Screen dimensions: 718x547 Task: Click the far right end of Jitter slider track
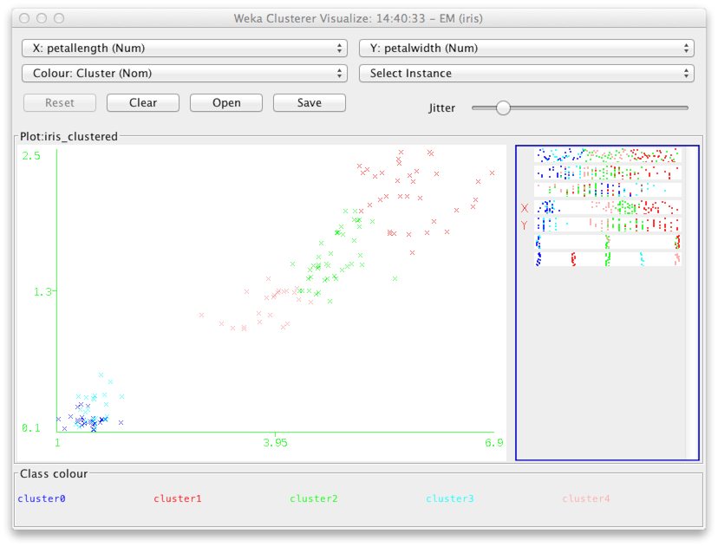[x=686, y=108]
